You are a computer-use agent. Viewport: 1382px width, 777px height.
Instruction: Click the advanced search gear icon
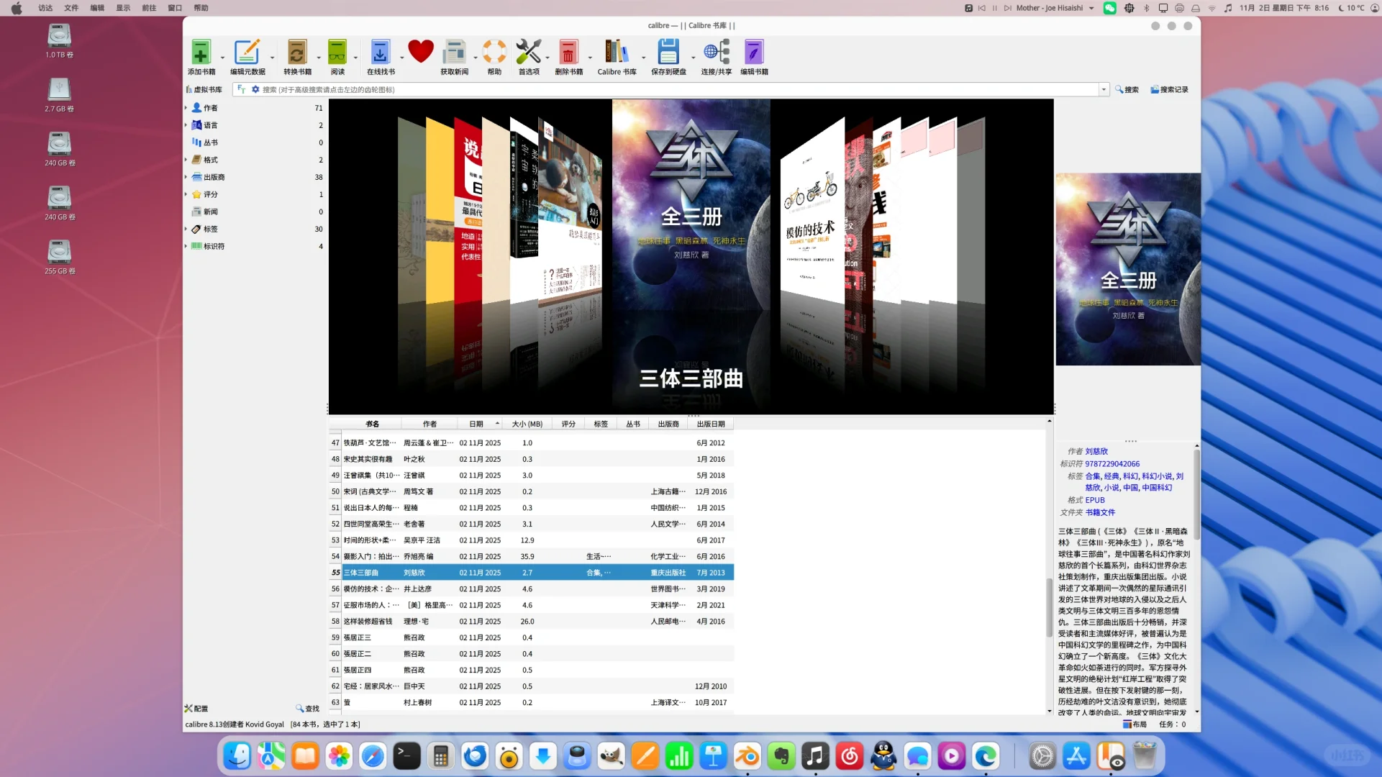(255, 90)
